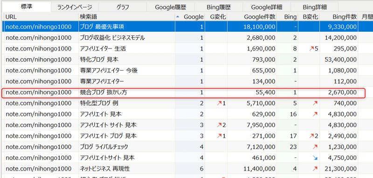Click Bing rank 17 cell

coord(288,136)
